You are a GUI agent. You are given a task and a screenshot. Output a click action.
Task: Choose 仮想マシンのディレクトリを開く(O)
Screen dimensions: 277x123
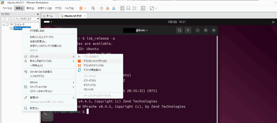coord(50,46)
